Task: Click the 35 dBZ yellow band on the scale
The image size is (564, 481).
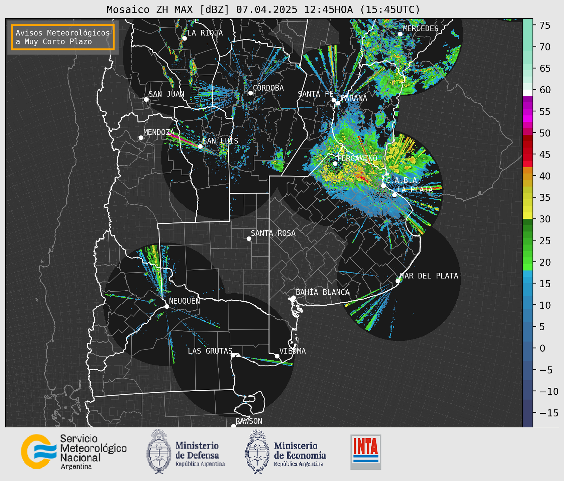Action: click(527, 198)
